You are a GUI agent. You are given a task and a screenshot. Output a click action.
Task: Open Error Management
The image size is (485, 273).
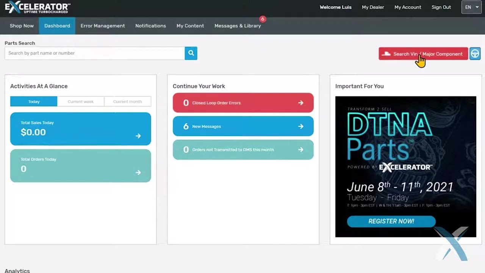[103, 26]
